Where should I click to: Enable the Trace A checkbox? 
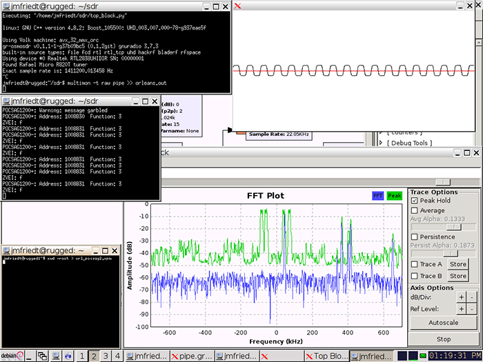pos(415,264)
